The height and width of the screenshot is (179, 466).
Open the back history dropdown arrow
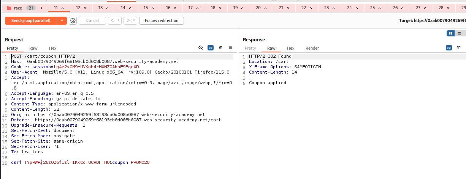click(x=118, y=21)
